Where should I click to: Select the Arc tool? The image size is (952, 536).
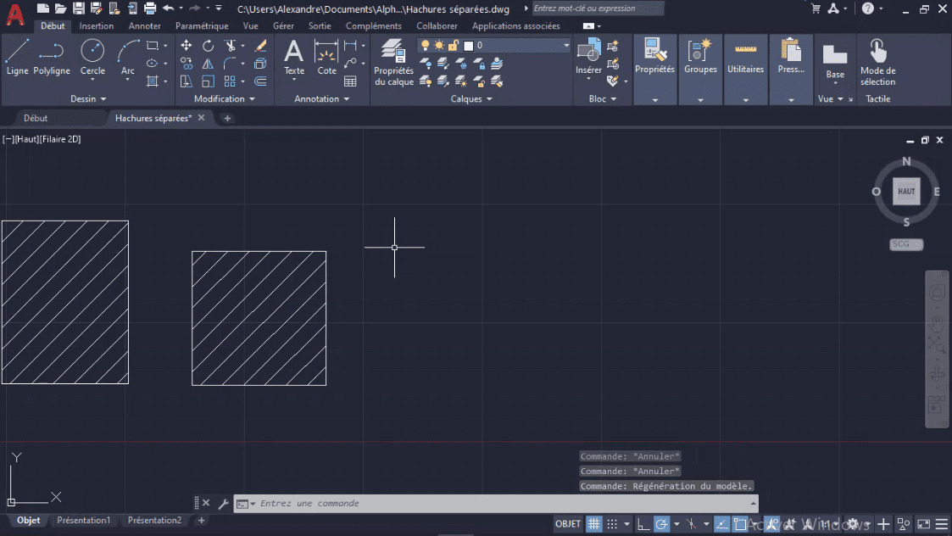click(127, 59)
